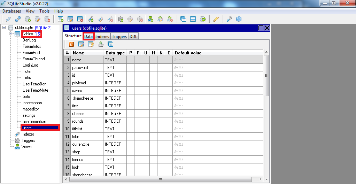Click the refresh database schema icon
The image size is (356, 184).
coord(203,19)
